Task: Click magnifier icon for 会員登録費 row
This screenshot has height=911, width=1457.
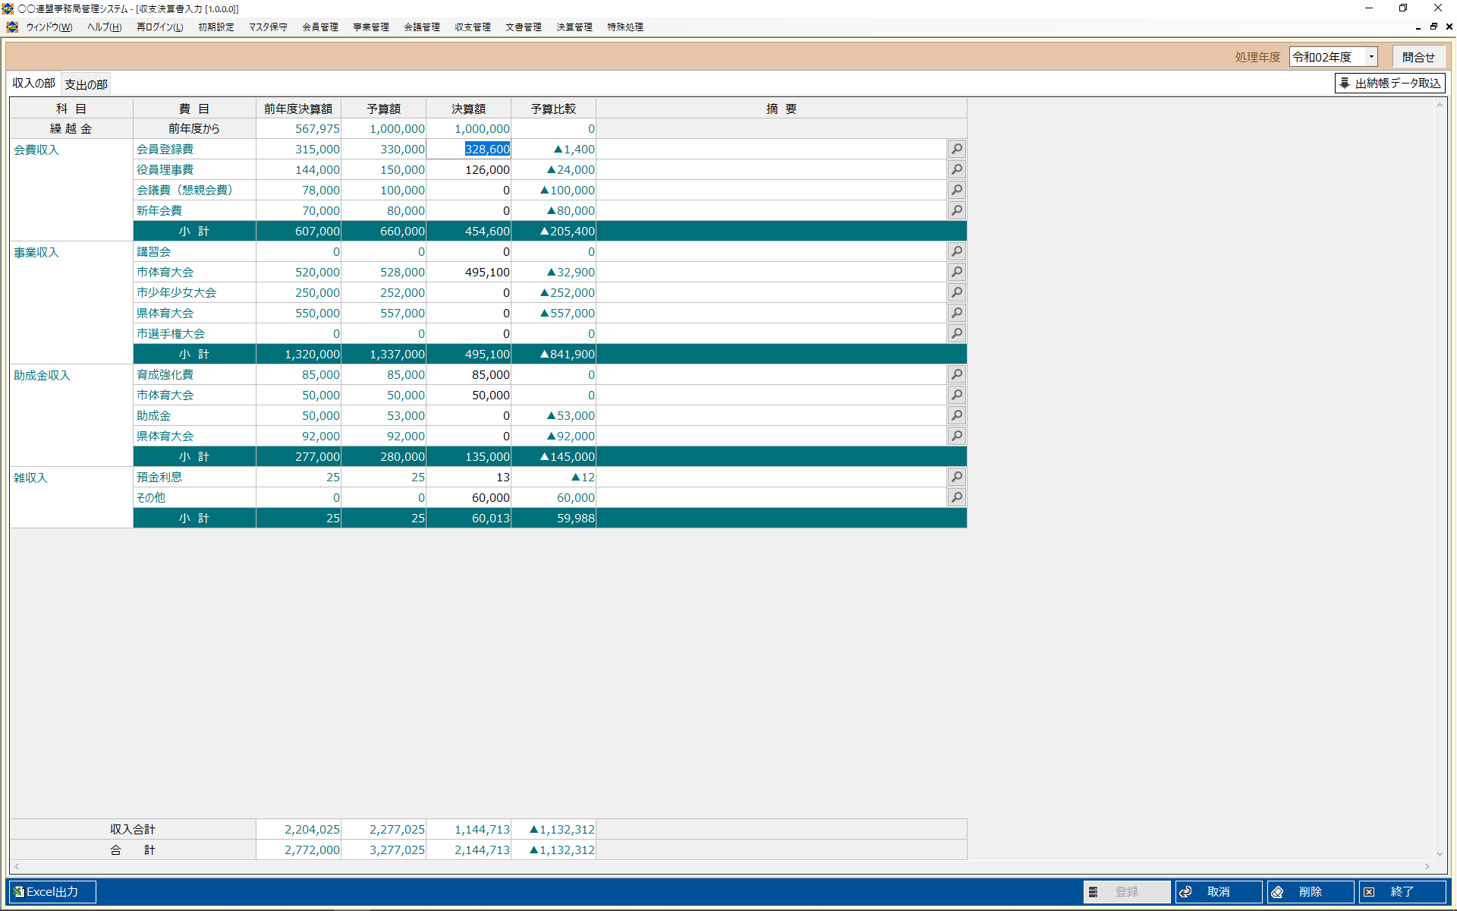Action: click(x=956, y=149)
